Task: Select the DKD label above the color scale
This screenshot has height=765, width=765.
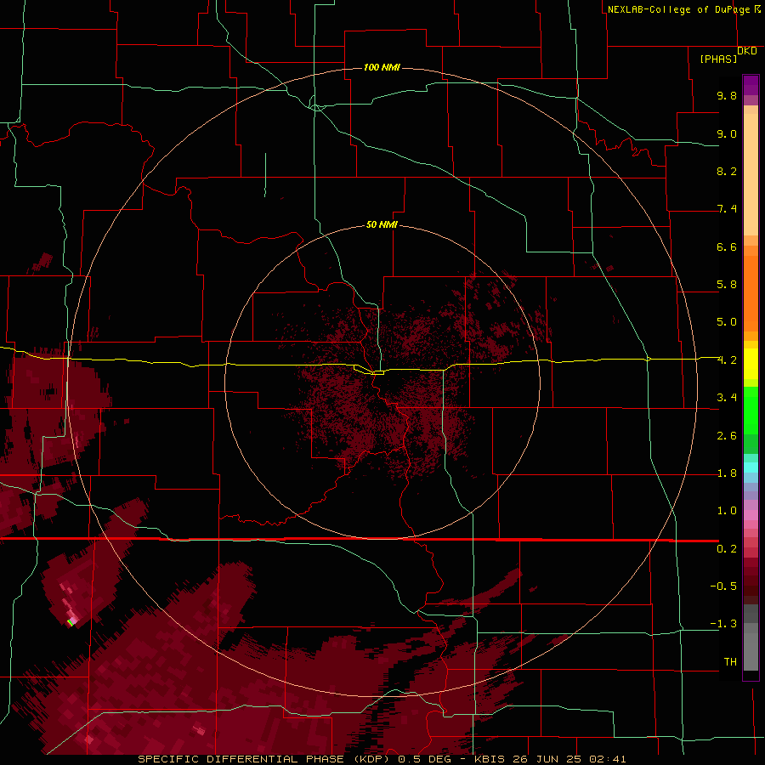Action: tap(747, 51)
